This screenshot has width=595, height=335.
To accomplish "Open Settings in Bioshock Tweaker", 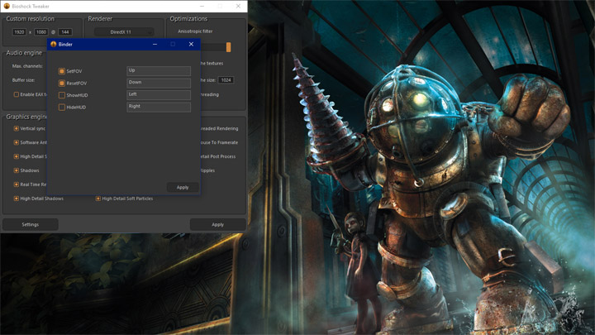I will click(31, 224).
